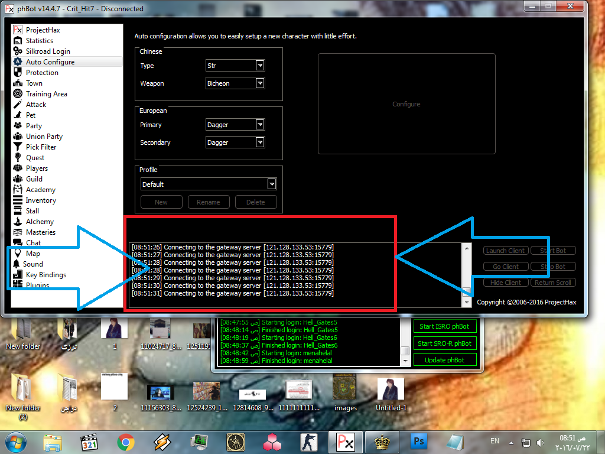Click the Pet animal icon
This screenshot has height=454, width=605.
tap(18, 115)
